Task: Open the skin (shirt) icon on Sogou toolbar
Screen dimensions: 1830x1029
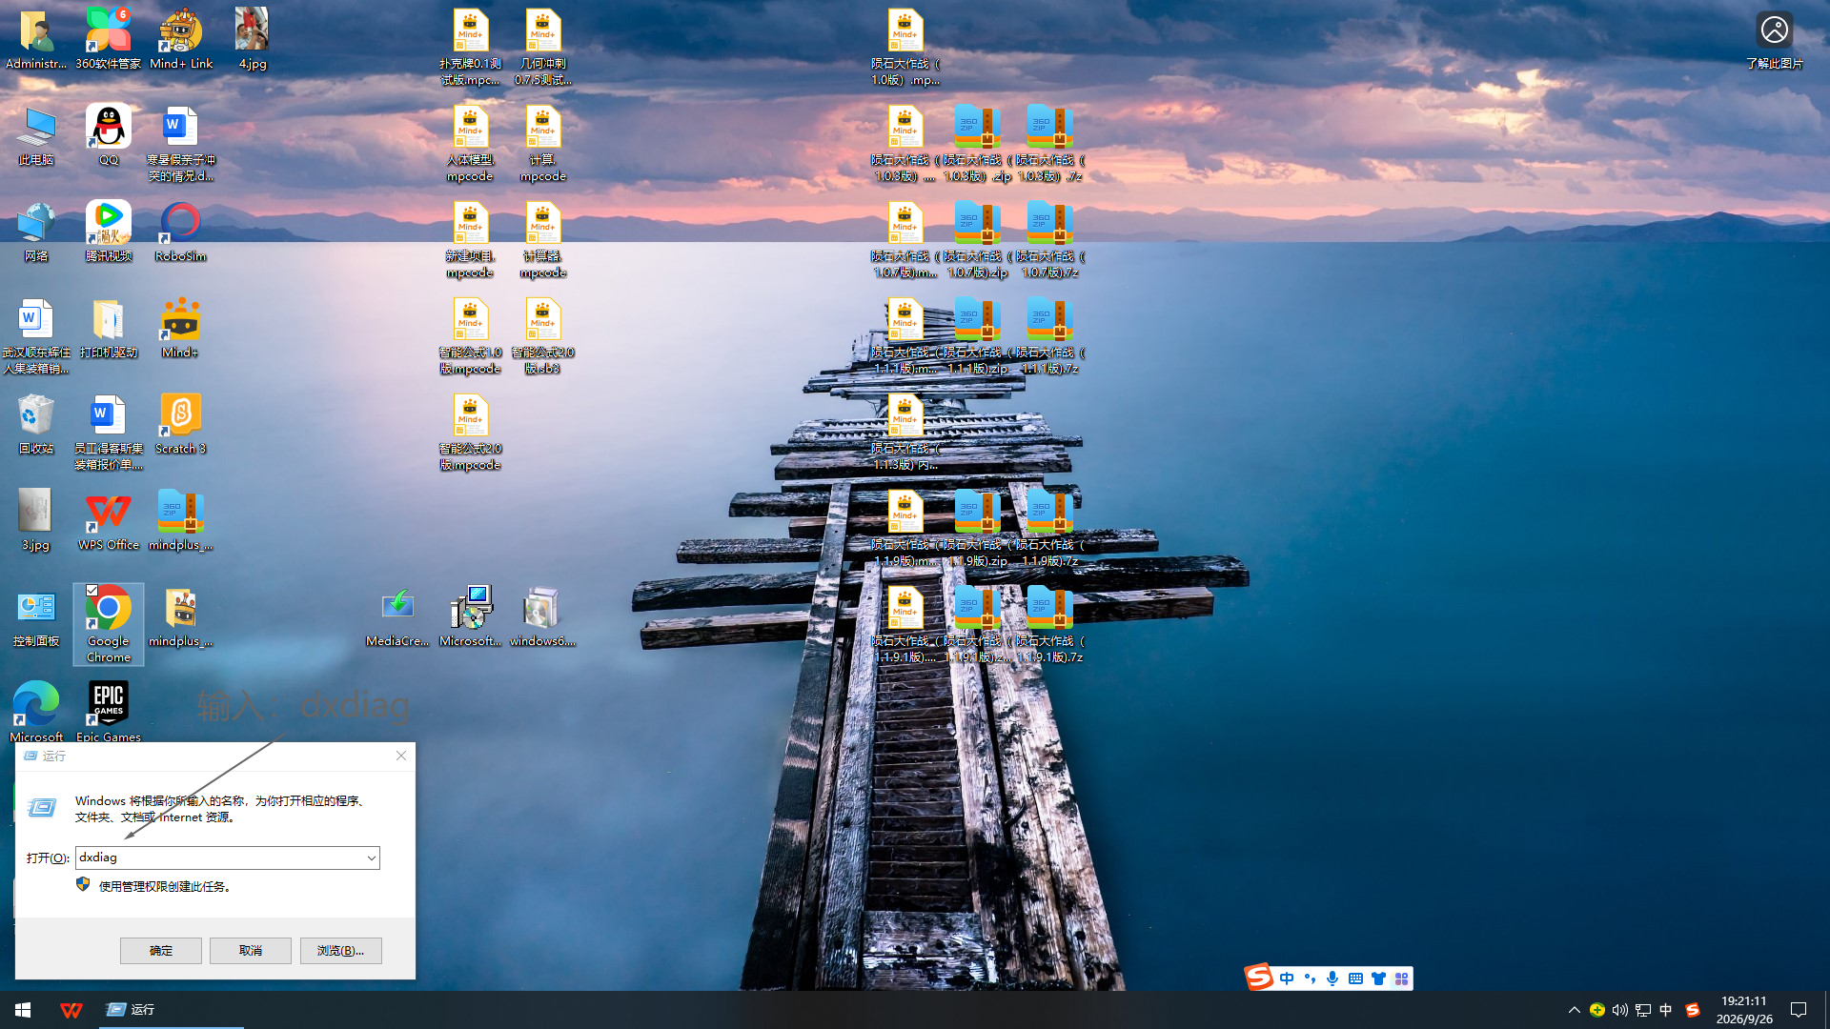Action: (1378, 979)
